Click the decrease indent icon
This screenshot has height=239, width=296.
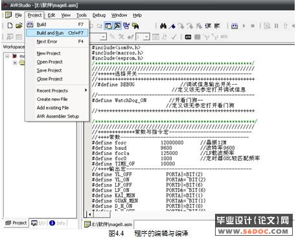[217, 26]
